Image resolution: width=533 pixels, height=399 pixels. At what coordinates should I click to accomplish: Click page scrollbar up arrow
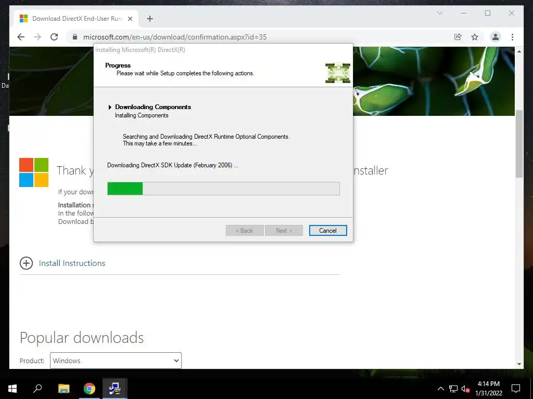click(x=519, y=51)
